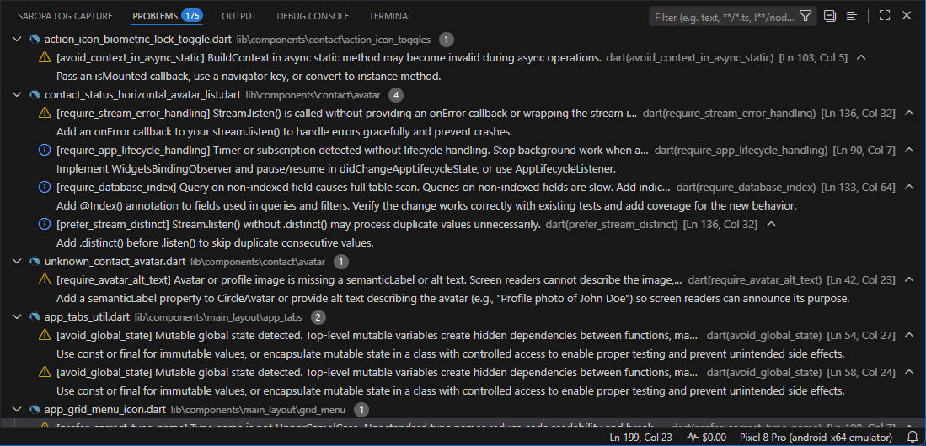The height and width of the screenshot is (446, 926).
Task: Select 'Implement WidgetsBindingObserver' description line
Action: 336,169
